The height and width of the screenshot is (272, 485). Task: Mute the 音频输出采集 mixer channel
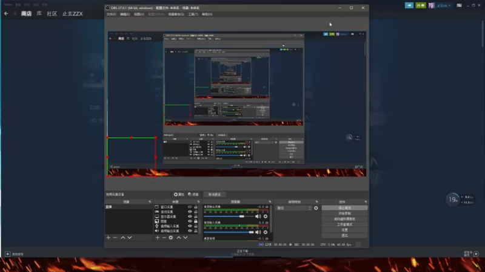tap(258, 216)
